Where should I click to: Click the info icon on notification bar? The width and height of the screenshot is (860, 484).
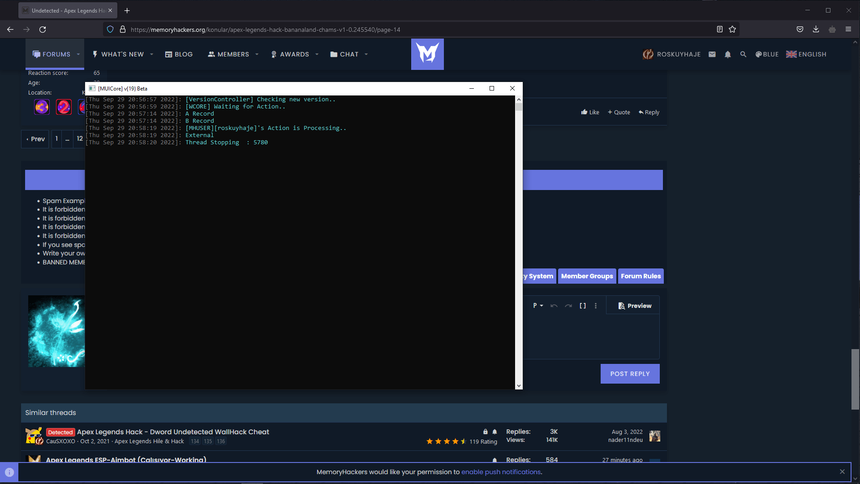9,472
